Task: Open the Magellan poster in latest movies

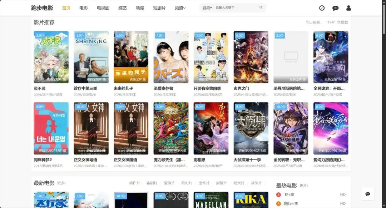Action: [x=211, y=200]
